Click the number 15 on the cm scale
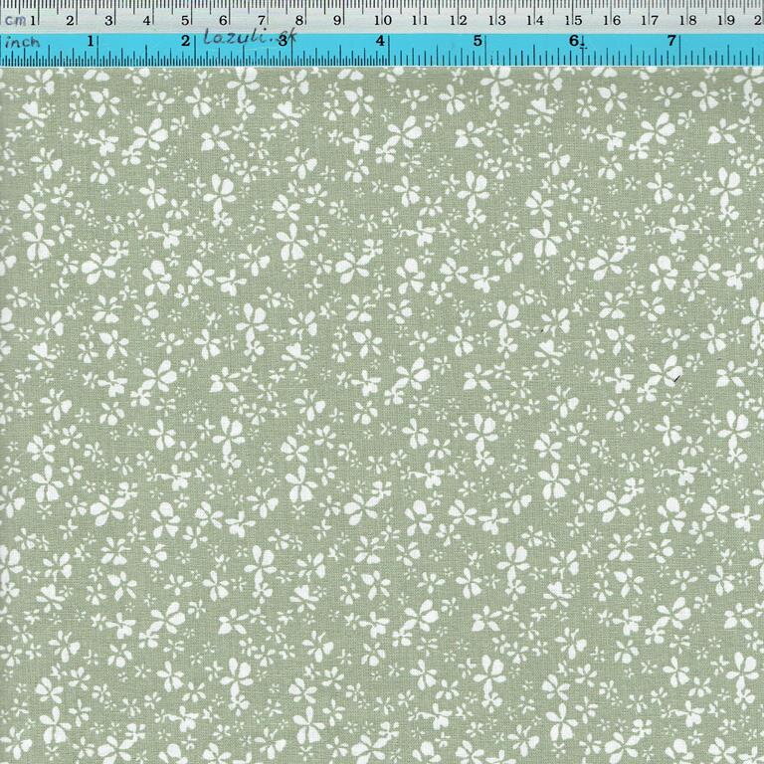Image resolution: width=764 pixels, height=764 pixels. (x=573, y=21)
